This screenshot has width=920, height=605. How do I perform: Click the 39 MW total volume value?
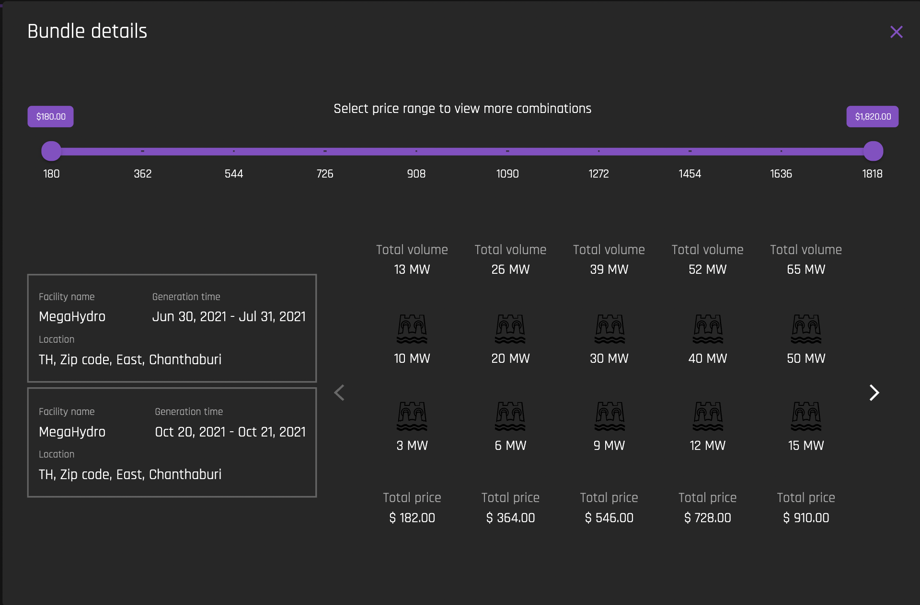609,269
